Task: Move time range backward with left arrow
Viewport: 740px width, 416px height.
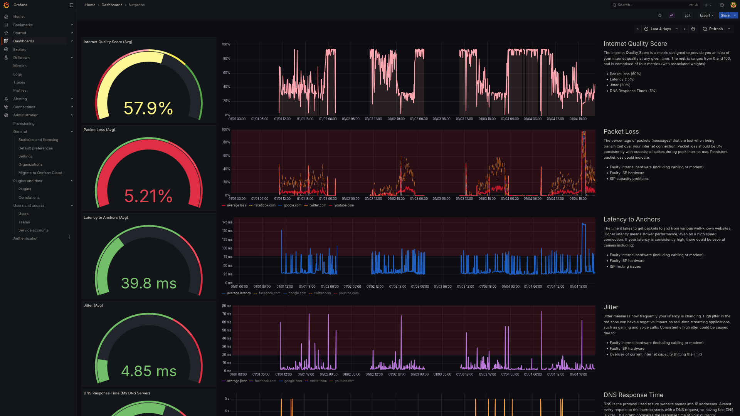Action: tap(638, 29)
